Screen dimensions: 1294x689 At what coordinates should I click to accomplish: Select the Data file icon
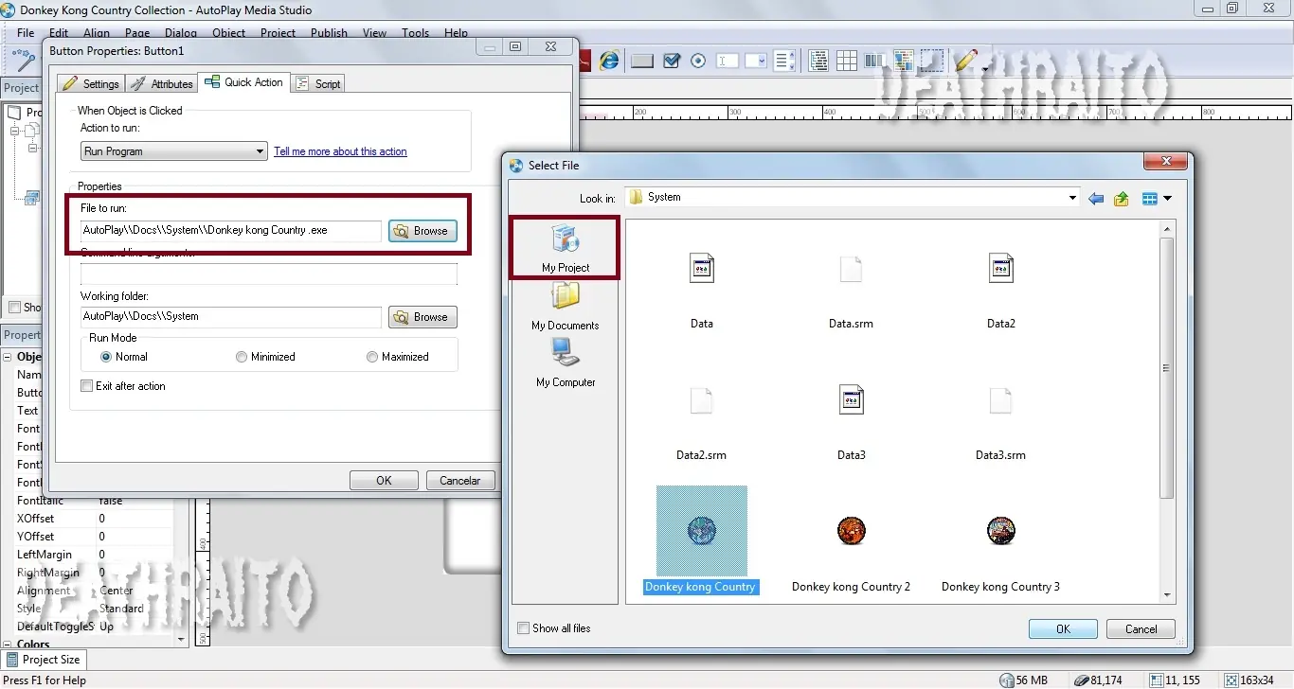(x=702, y=268)
